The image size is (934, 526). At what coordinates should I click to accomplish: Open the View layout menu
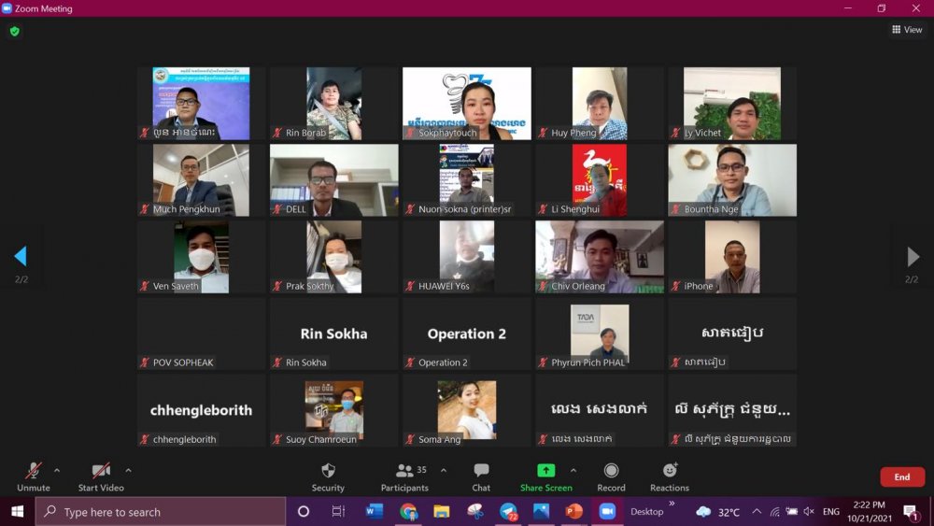(x=907, y=30)
